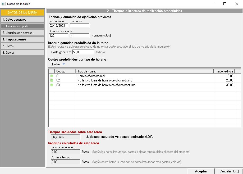The image size is (243, 174).
Task: Switch to 4. Imputaciones section
Action: click(22, 39)
